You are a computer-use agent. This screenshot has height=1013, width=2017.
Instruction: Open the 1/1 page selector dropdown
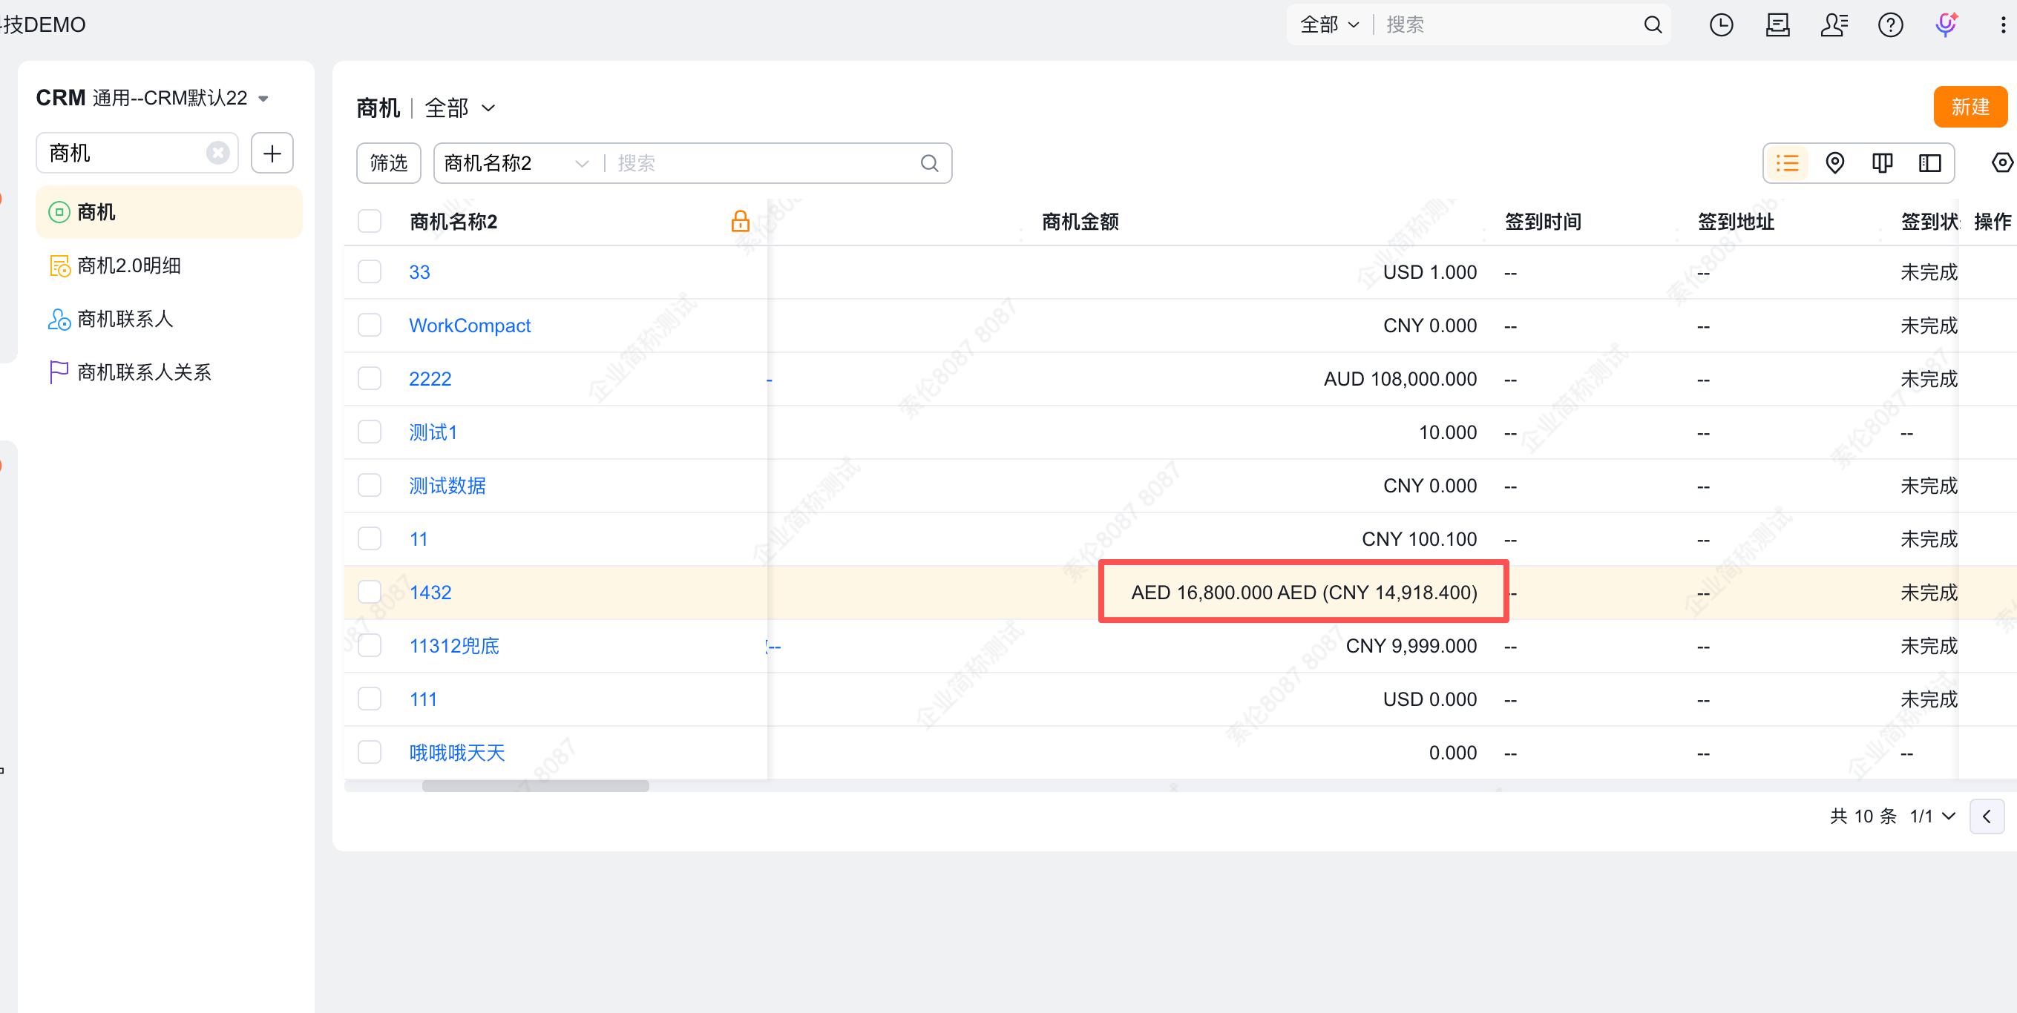point(1933,816)
